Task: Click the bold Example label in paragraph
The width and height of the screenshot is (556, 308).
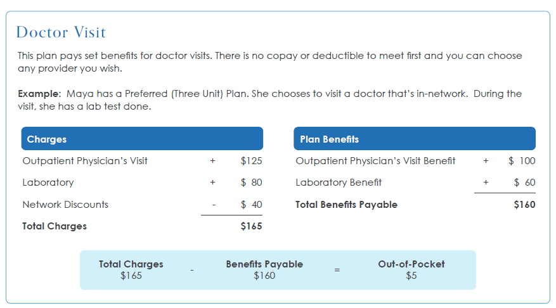Action: pos(39,94)
